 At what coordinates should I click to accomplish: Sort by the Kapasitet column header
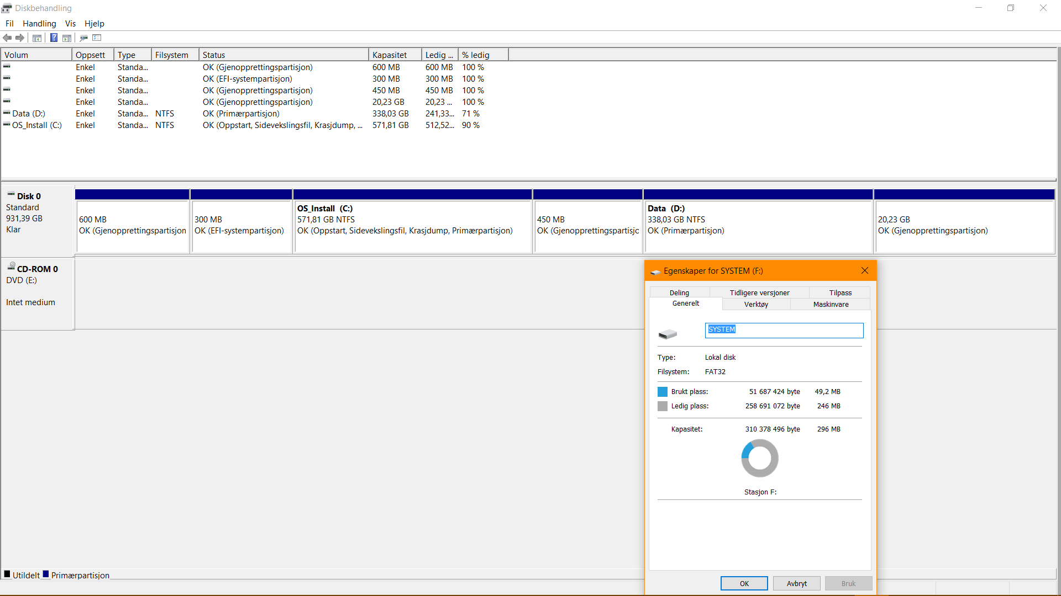click(x=395, y=55)
